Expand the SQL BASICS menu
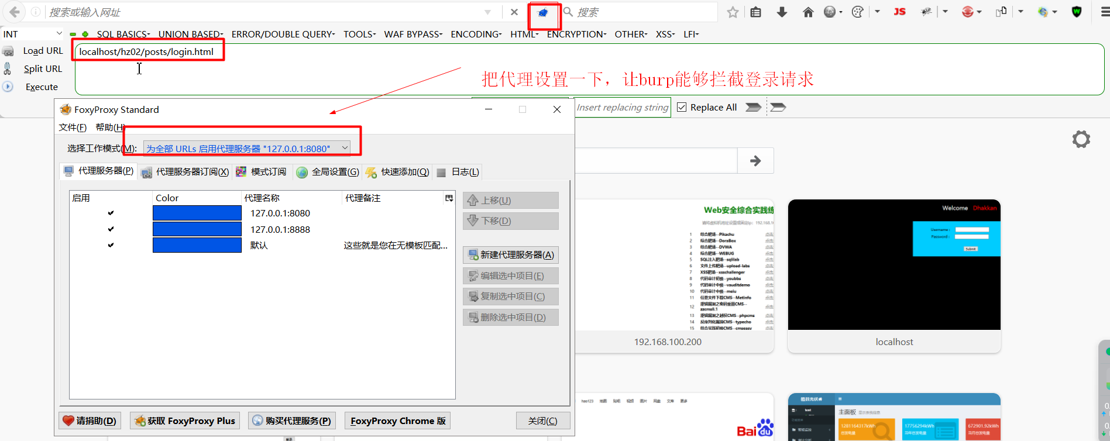Image resolution: width=1110 pixels, height=441 pixels. pos(123,34)
